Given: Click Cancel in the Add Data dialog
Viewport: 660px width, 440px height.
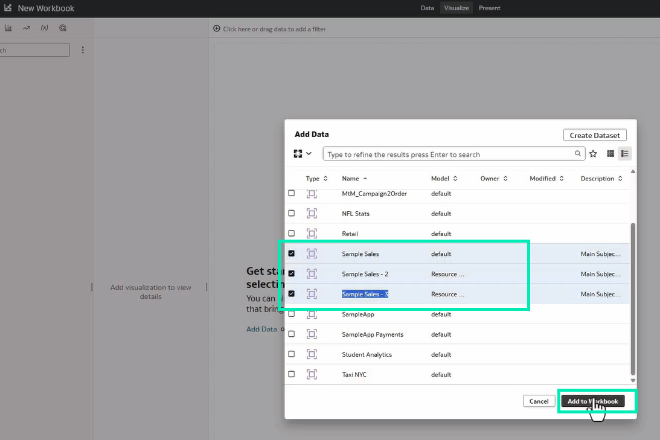Looking at the screenshot, I should tap(539, 401).
